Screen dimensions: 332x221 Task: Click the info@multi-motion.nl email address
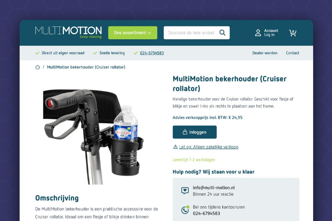coord(214,188)
